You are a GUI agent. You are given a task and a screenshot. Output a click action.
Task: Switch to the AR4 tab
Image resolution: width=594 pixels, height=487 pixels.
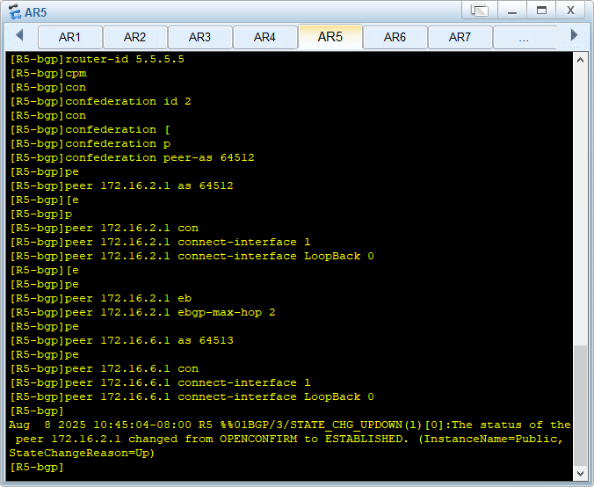pyautogui.click(x=264, y=37)
